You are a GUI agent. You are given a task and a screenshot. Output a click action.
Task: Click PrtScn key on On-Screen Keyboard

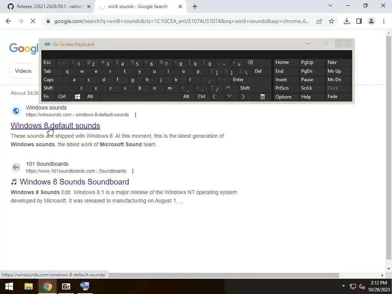[x=286, y=88]
